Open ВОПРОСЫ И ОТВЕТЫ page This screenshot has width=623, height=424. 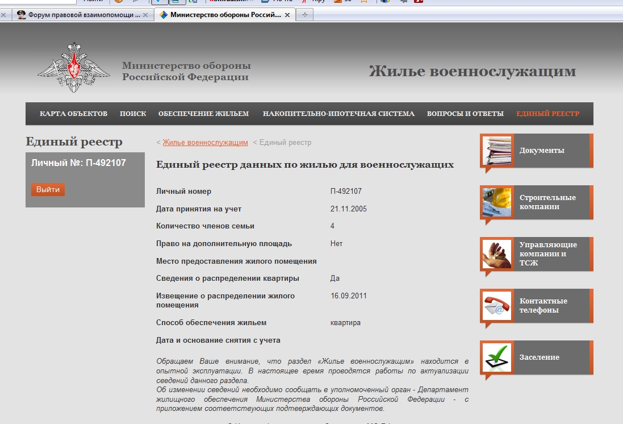[x=465, y=114]
